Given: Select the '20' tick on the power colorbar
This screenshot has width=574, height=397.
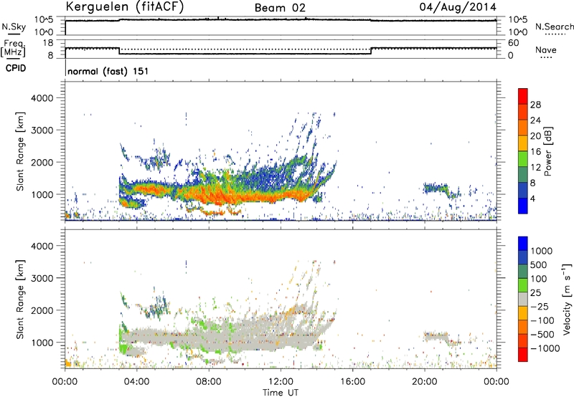Looking at the screenshot, I should tap(535, 136).
